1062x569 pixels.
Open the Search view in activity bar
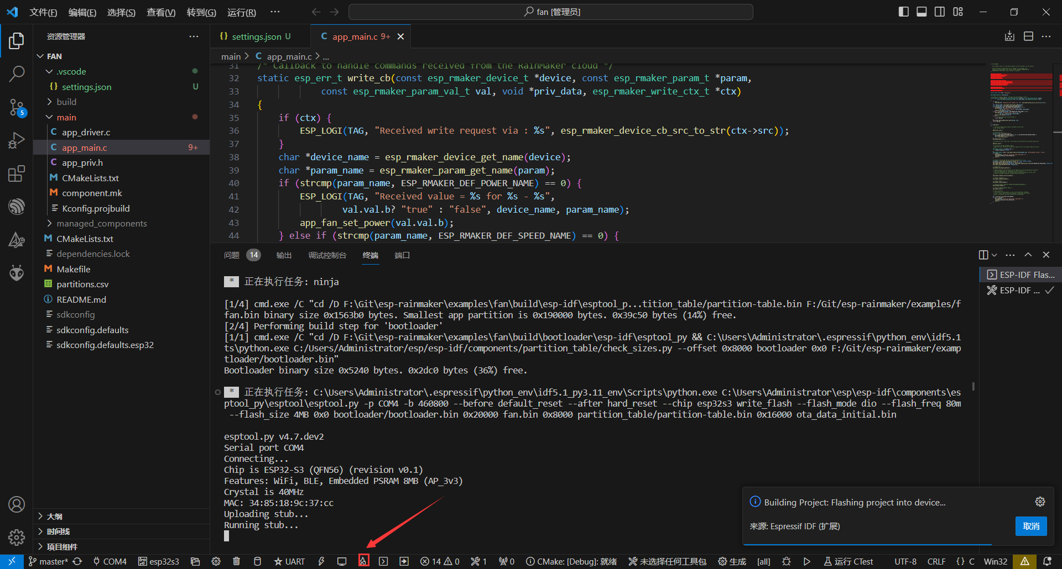point(17,73)
